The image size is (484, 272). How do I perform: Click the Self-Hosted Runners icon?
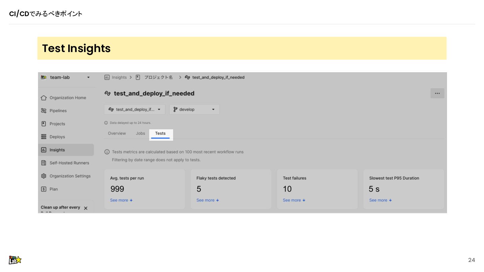pyautogui.click(x=44, y=163)
